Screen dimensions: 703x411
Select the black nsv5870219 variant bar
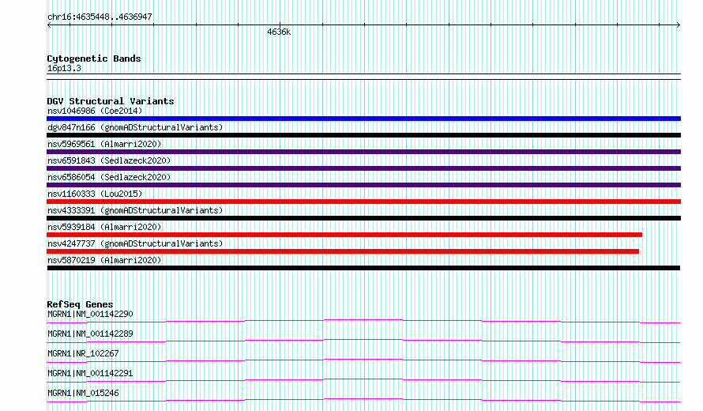[x=363, y=268]
